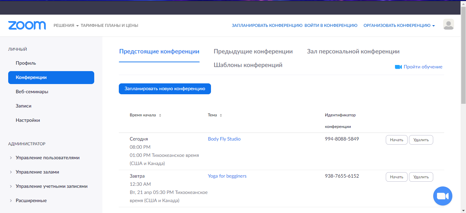Open Зал персональной конференции tab
Viewport: 466px width, 213px height.
(x=353, y=52)
